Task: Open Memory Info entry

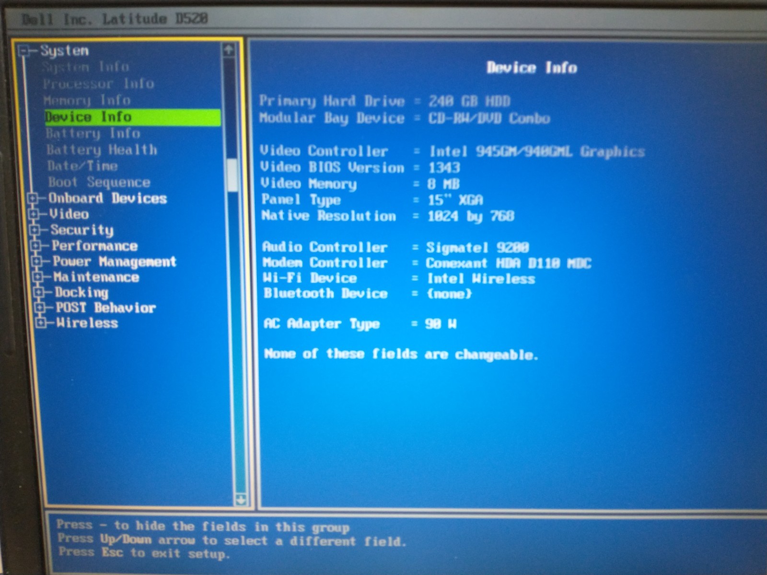Action: click(87, 101)
